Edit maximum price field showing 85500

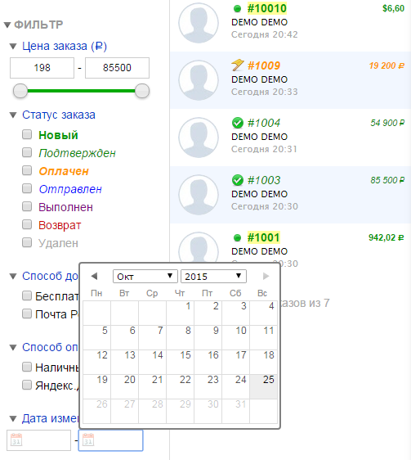(x=117, y=68)
